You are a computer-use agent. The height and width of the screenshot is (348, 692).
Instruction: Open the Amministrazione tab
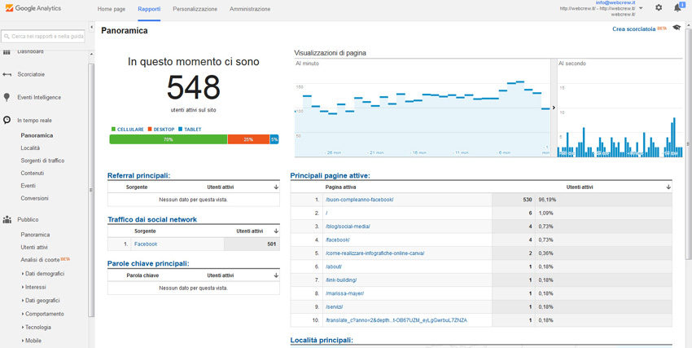click(250, 9)
